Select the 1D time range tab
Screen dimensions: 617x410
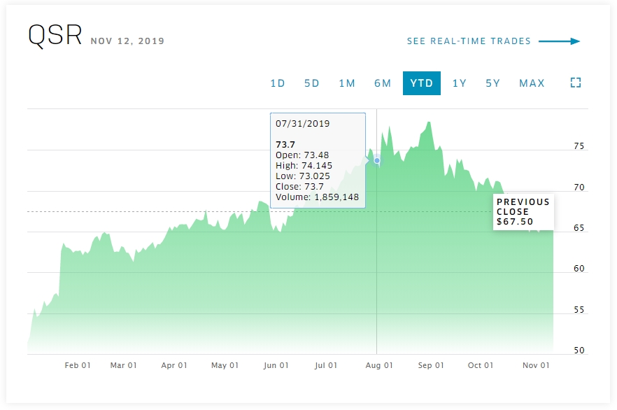pyautogui.click(x=278, y=83)
